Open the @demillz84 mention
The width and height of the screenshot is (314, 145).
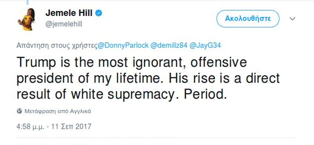[169, 45]
